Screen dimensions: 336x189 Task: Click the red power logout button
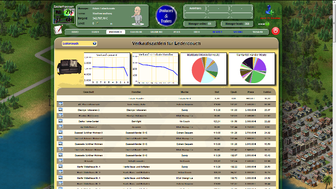pos(276,31)
